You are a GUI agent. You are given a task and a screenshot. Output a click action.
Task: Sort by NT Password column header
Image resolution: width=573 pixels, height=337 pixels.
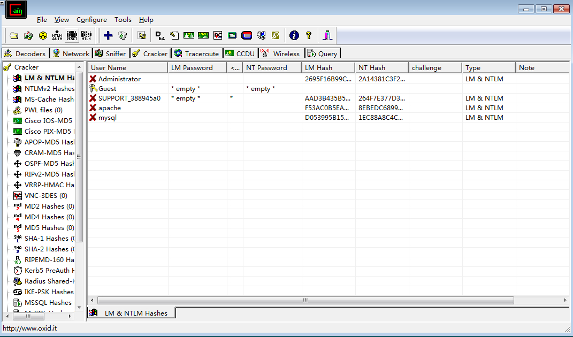click(272, 67)
